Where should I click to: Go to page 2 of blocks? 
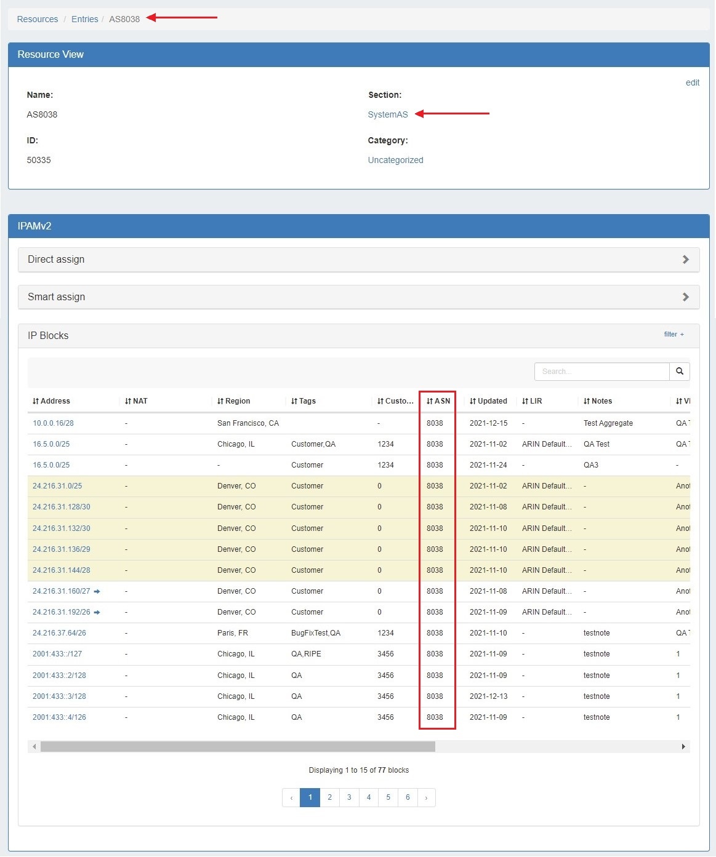(x=329, y=798)
